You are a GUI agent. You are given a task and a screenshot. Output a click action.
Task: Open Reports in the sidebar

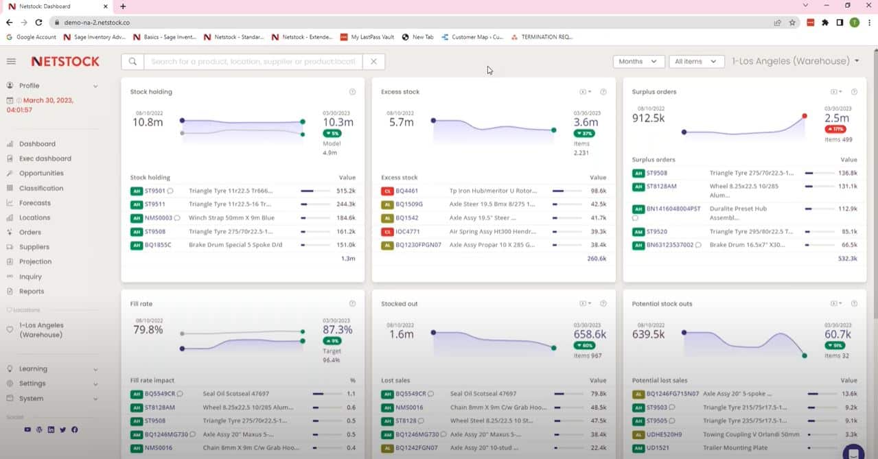click(32, 292)
